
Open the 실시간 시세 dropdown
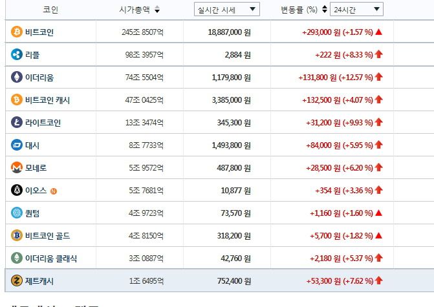click(226, 10)
